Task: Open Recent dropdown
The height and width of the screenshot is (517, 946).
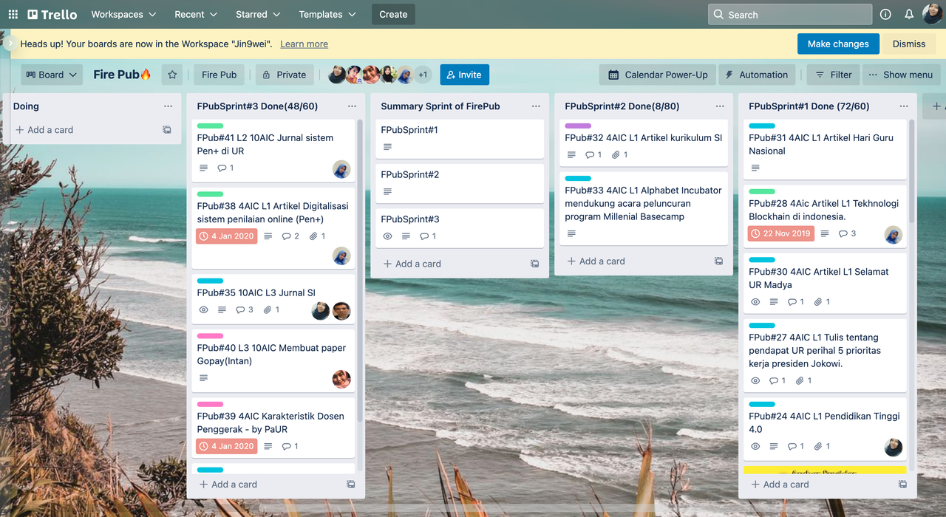Action: click(196, 14)
